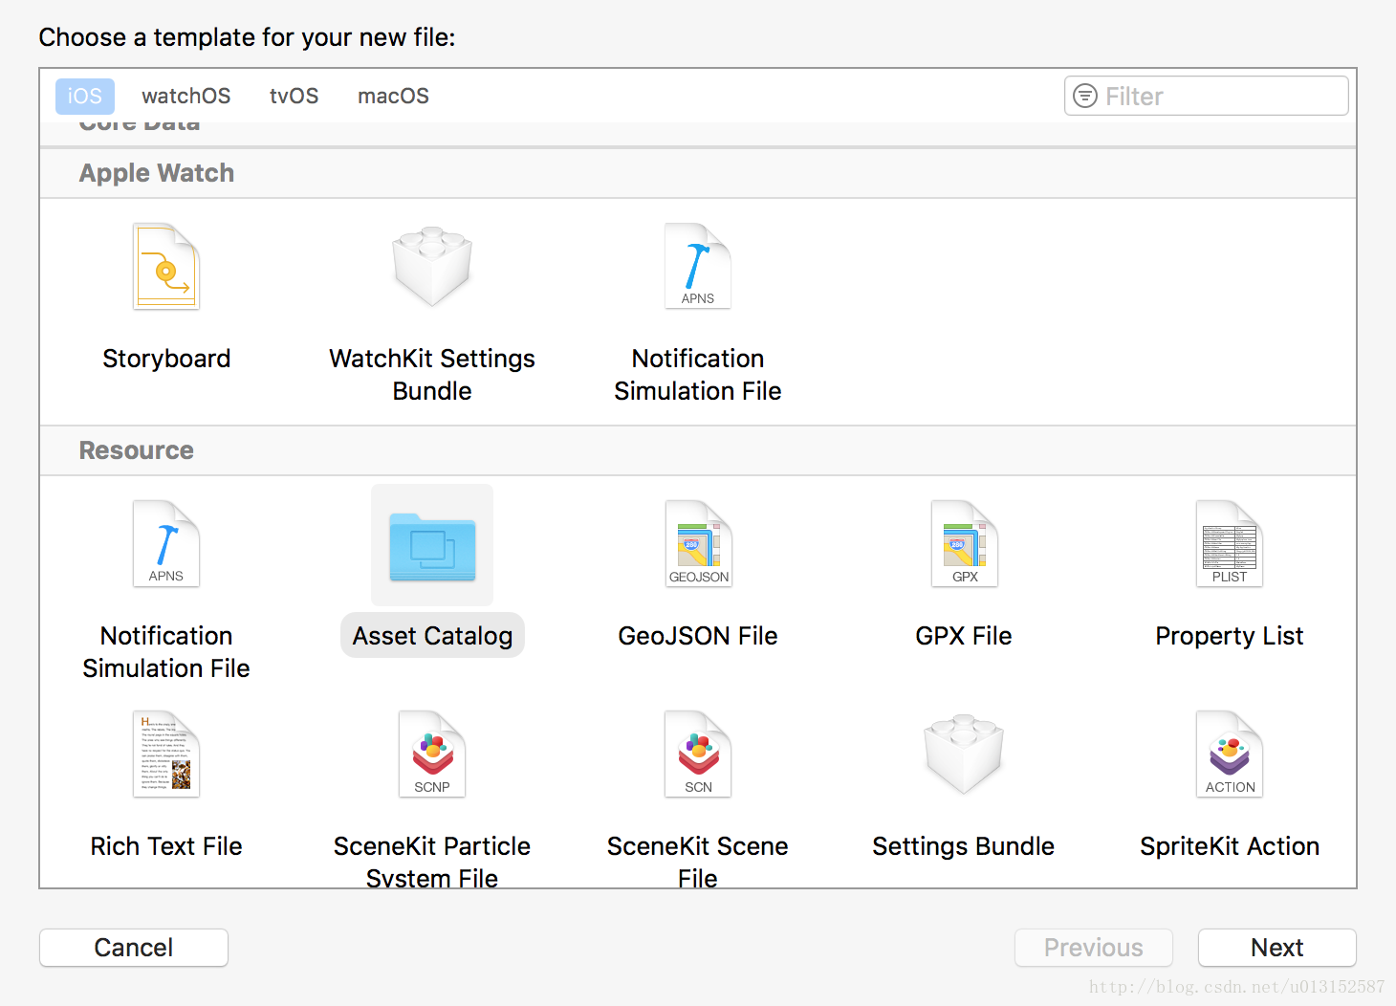Click the 'Settings Bundle' label

click(x=964, y=846)
